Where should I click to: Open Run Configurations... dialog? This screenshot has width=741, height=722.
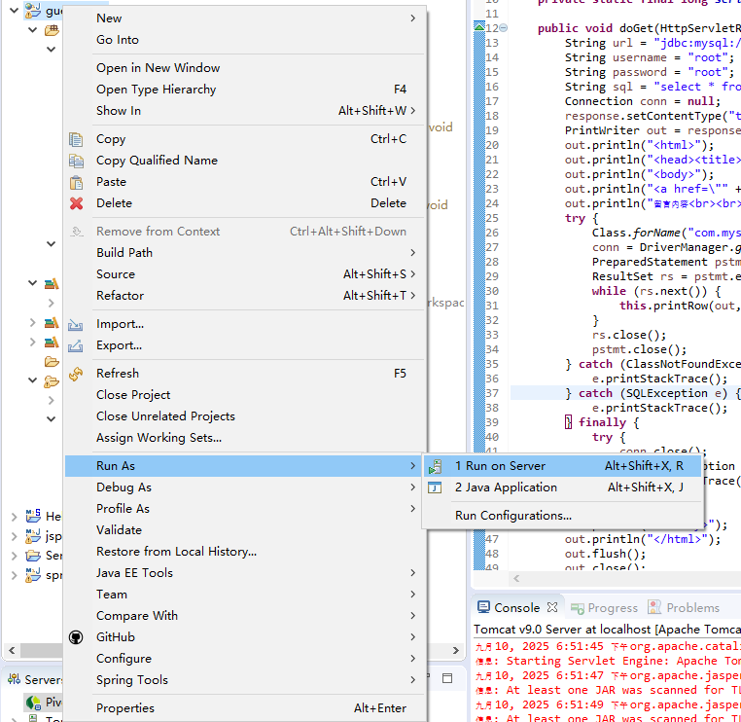pyautogui.click(x=563, y=516)
